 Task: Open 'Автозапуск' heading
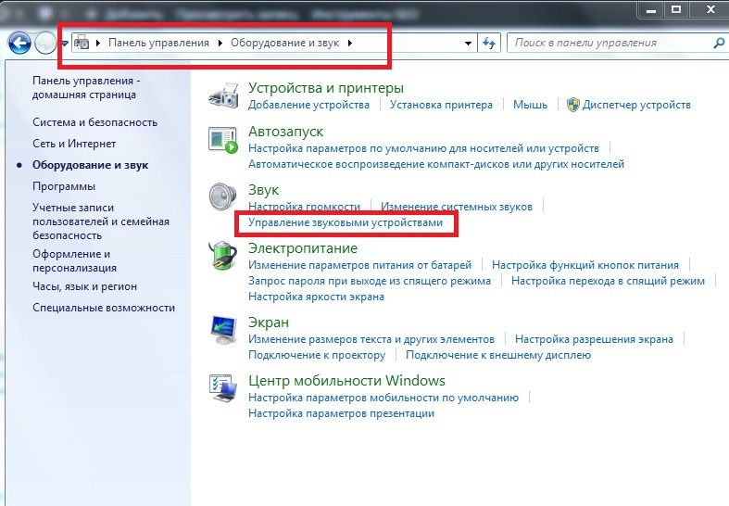click(x=285, y=132)
